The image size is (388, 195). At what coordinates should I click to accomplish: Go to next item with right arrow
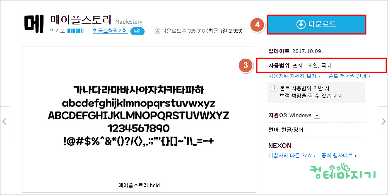click(383, 121)
